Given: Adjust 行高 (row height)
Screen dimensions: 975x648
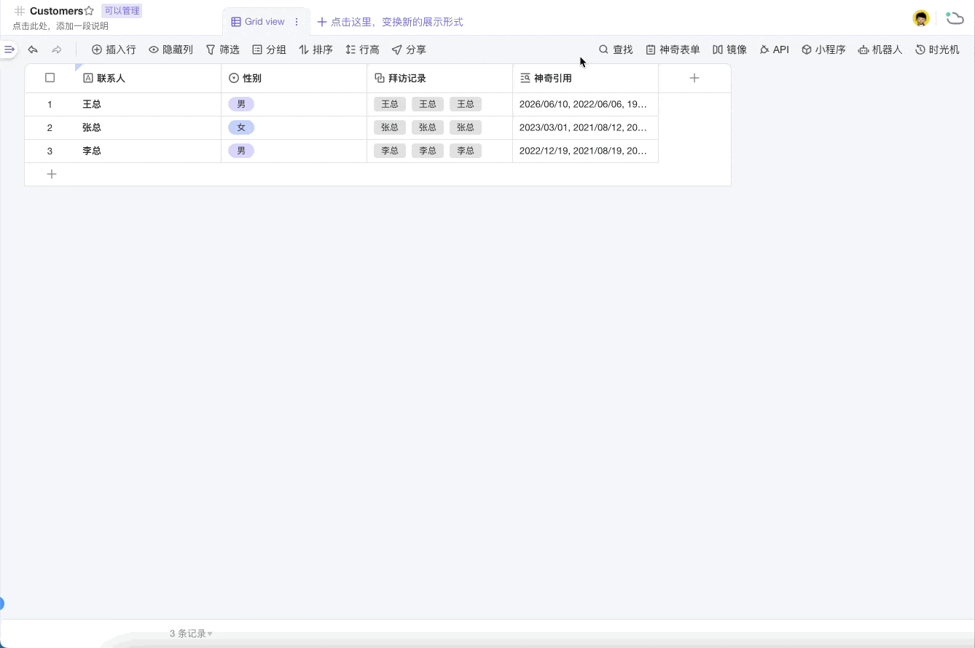Looking at the screenshot, I should point(362,50).
